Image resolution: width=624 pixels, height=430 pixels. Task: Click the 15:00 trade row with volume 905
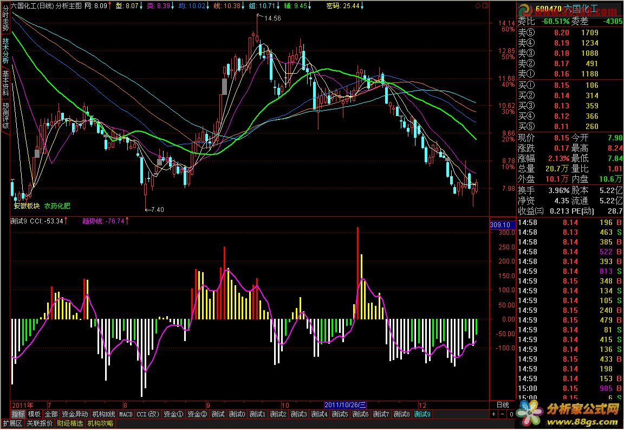(570, 389)
